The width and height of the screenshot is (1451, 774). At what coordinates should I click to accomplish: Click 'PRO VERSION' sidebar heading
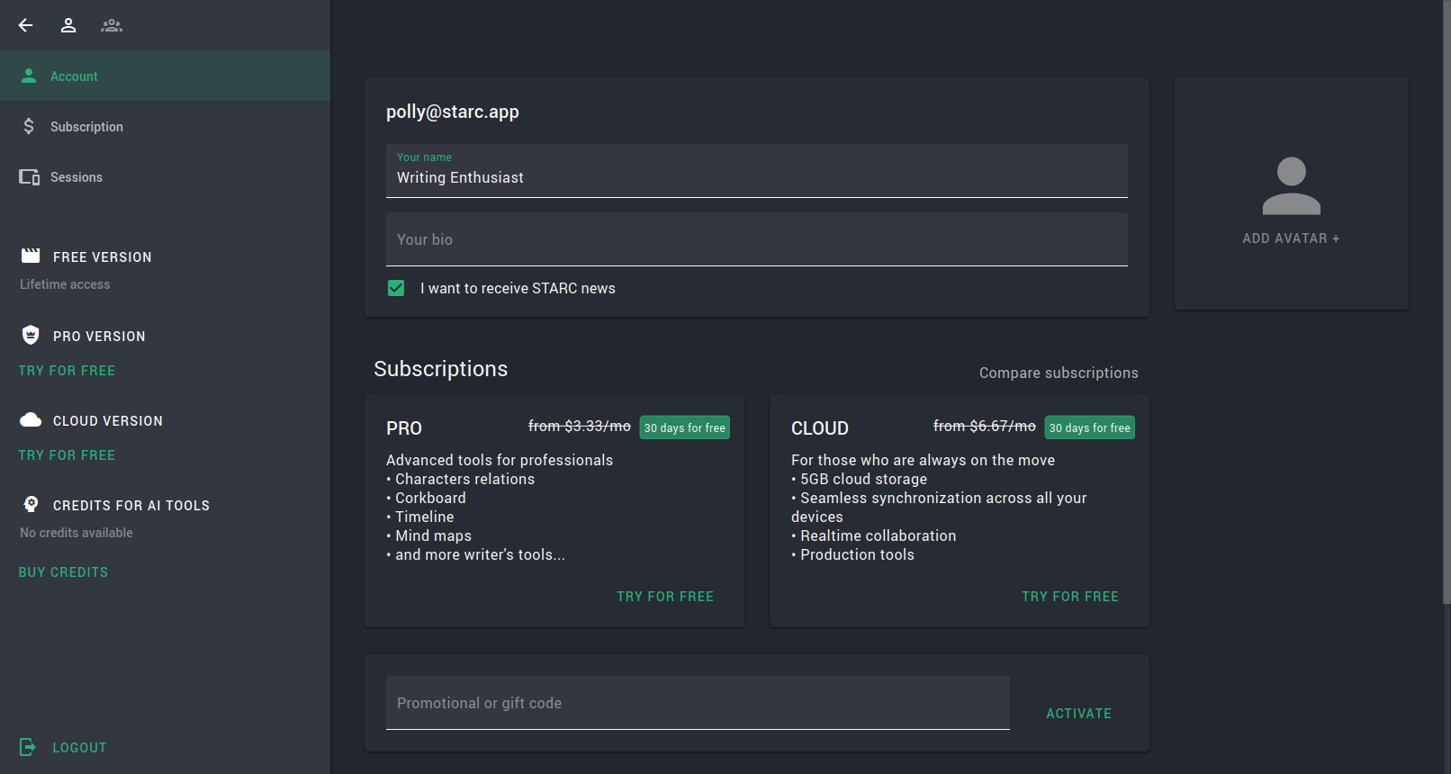point(99,337)
